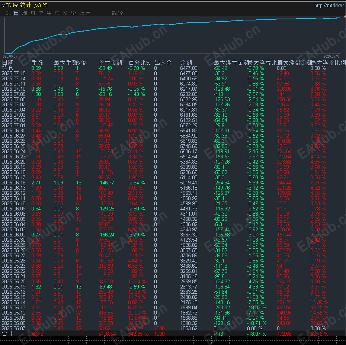Click the 276.67 profit on 2025.06.03
346x345 pixels.
106,229
